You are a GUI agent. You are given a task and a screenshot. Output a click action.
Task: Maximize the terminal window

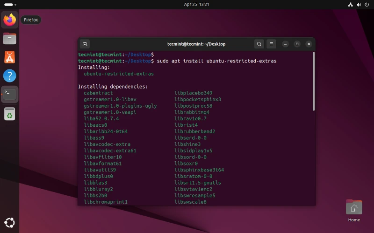point(296,44)
